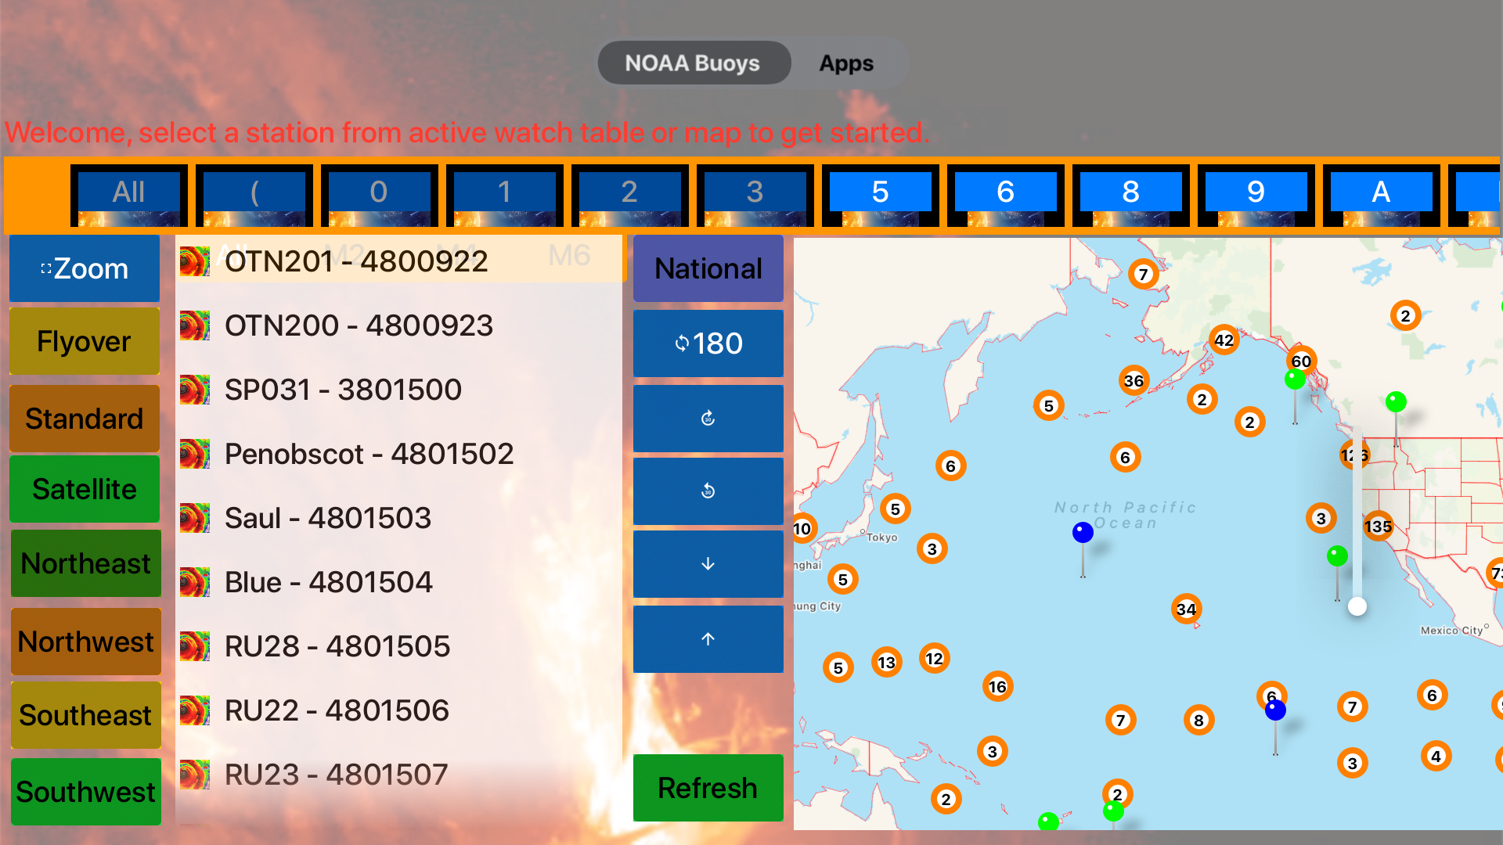This screenshot has width=1503, height=845.
Task: Click the Zoom button
Action: [x=85, y=268]
